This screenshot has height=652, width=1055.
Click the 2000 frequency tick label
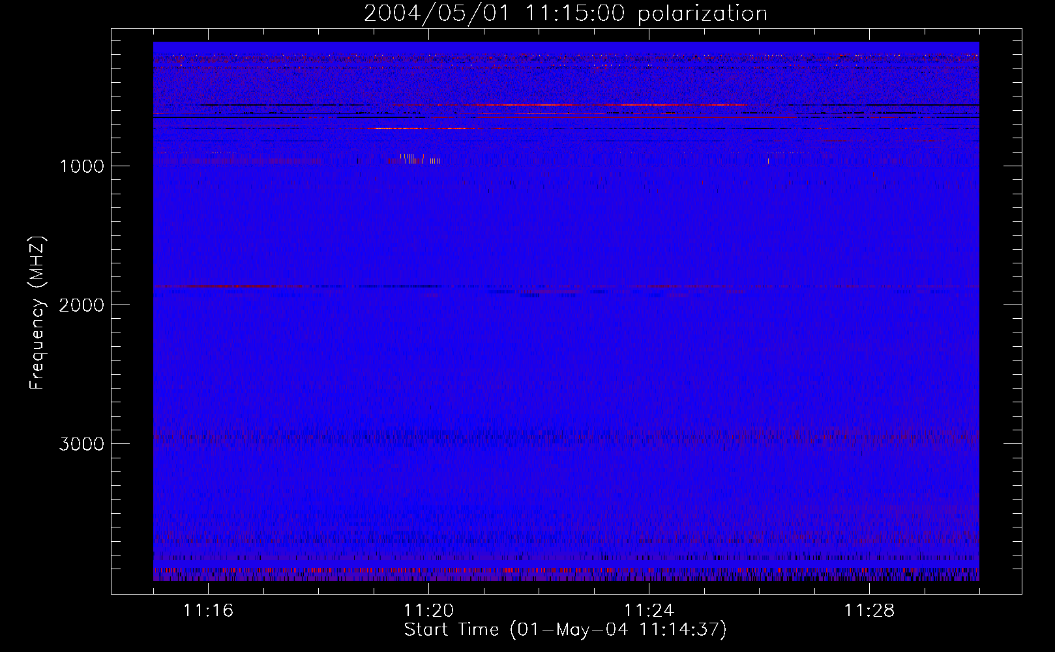point(82,305)
